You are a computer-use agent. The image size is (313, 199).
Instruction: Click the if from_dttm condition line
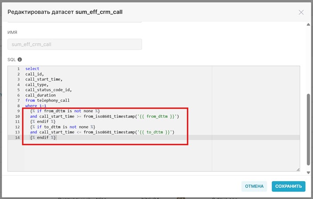65,111
